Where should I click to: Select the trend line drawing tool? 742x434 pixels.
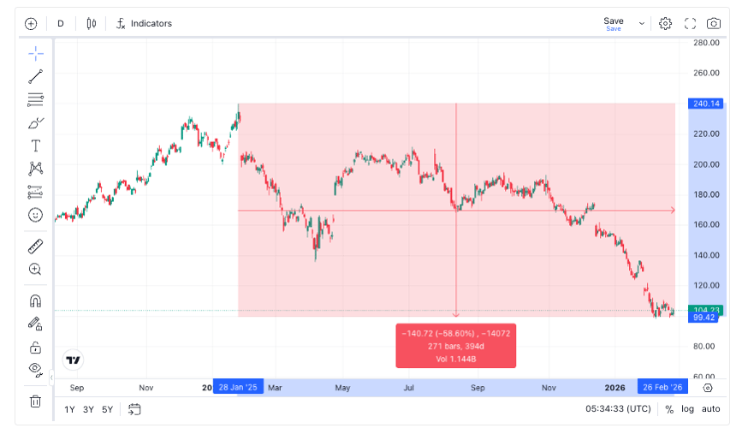[x=35, y=77]
